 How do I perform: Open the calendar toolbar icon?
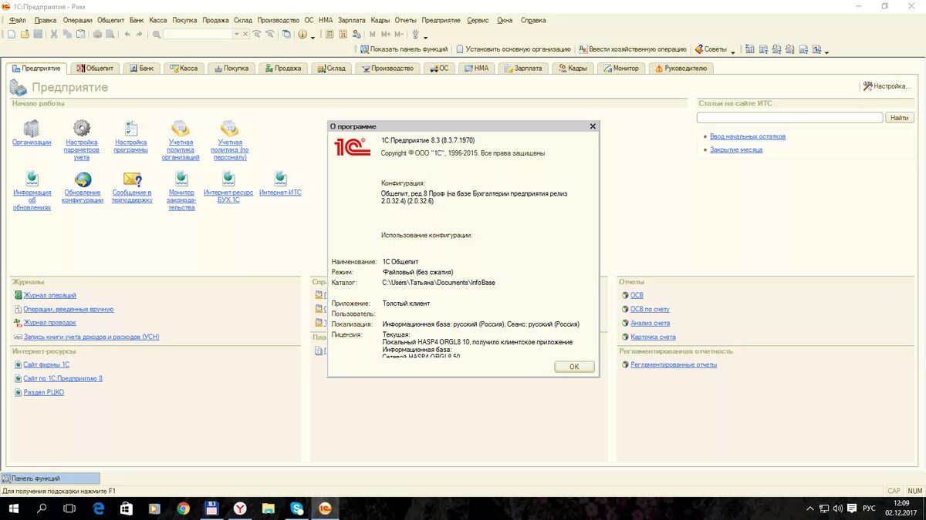tap(343, 34)
